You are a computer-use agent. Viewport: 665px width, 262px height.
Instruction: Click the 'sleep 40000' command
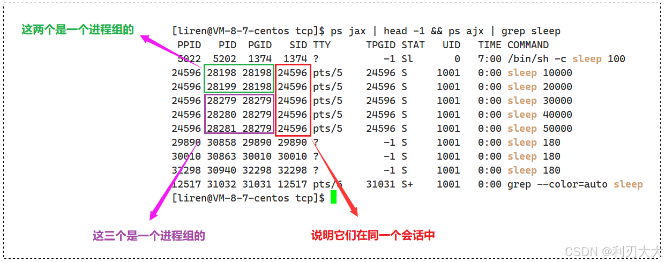540,115
